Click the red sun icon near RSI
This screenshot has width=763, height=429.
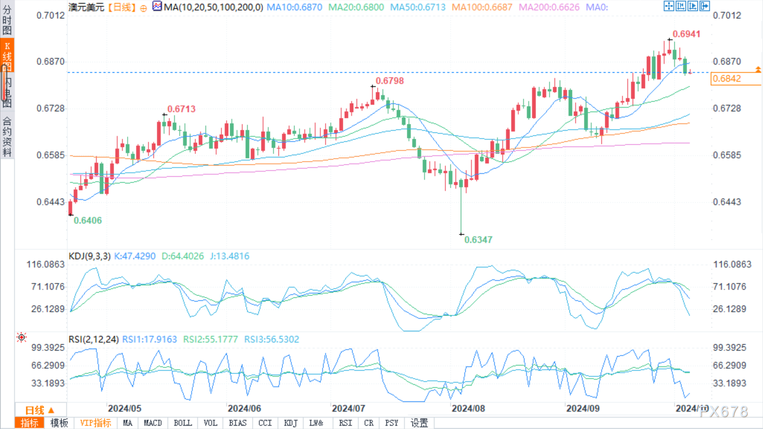point(21,337)
